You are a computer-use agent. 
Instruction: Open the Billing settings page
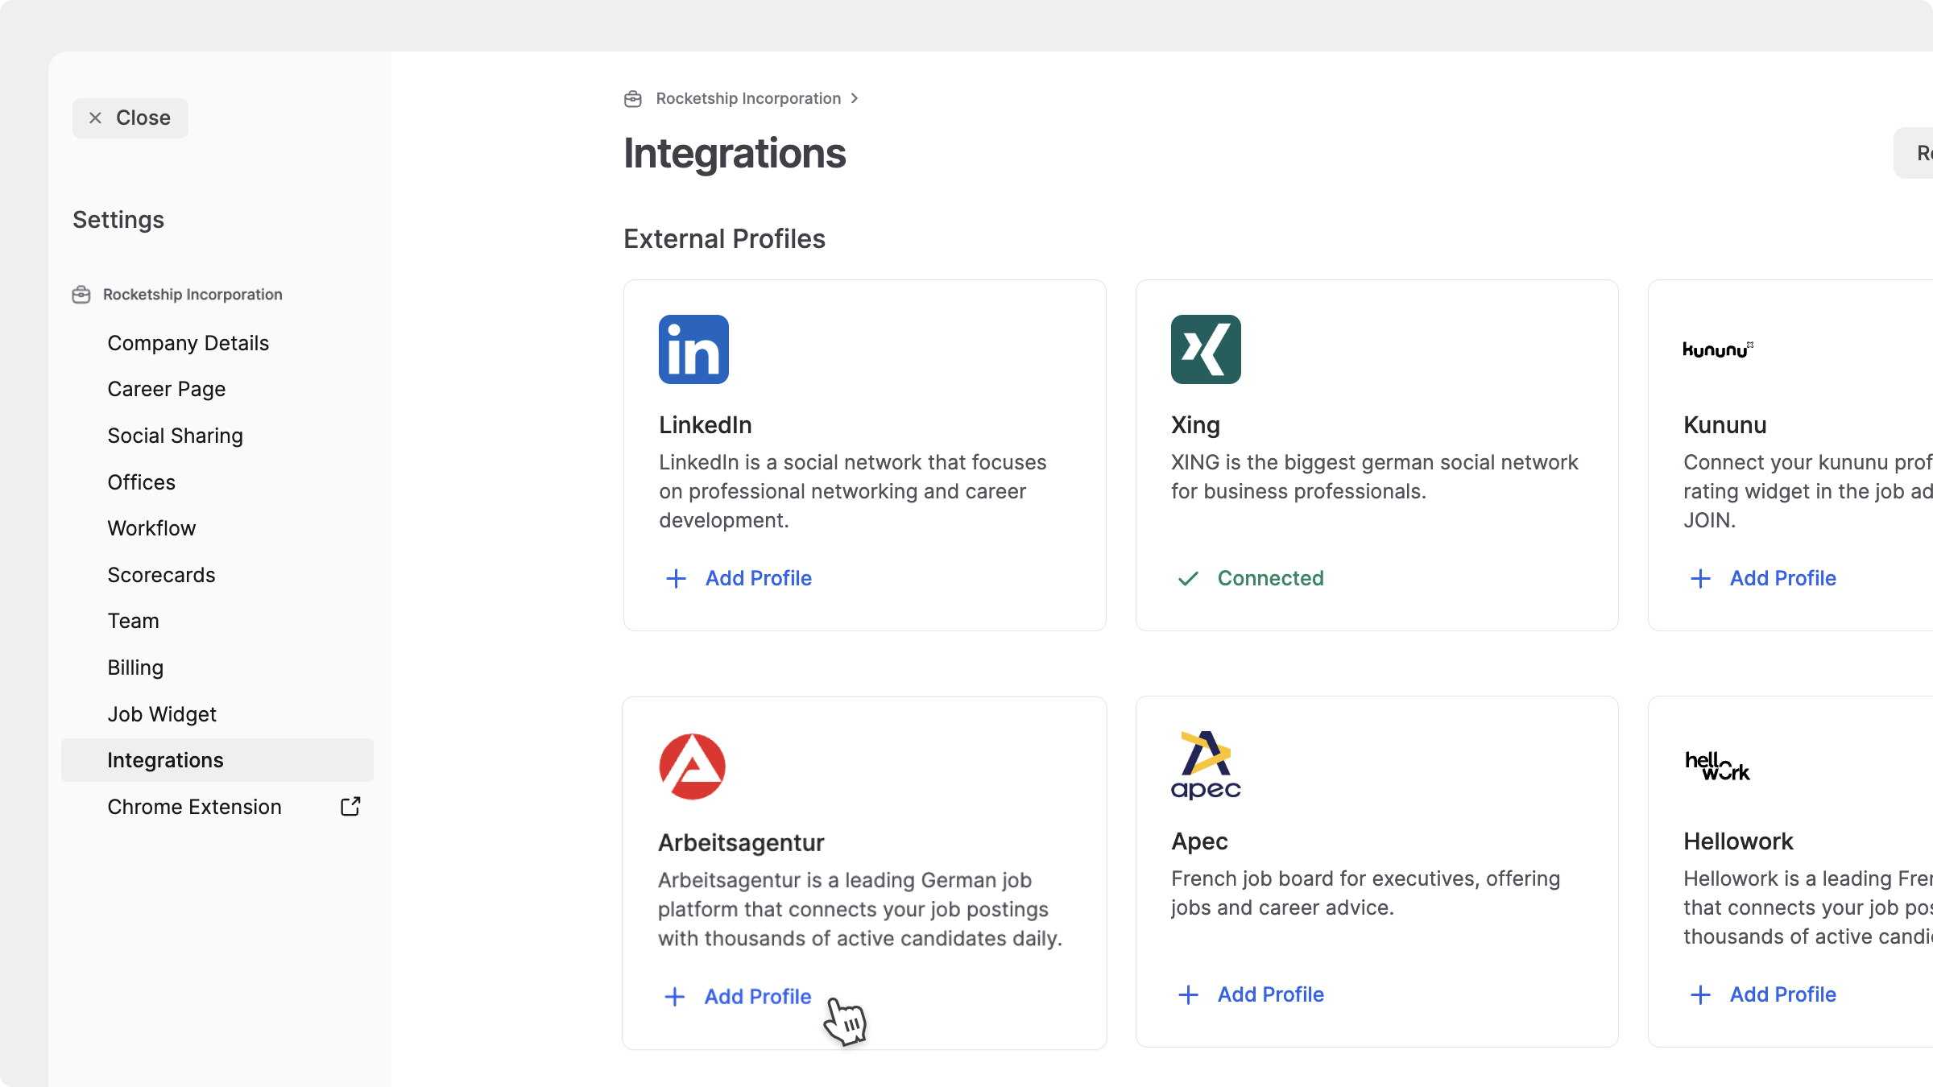pyautogui.click(x=135, y=667)
